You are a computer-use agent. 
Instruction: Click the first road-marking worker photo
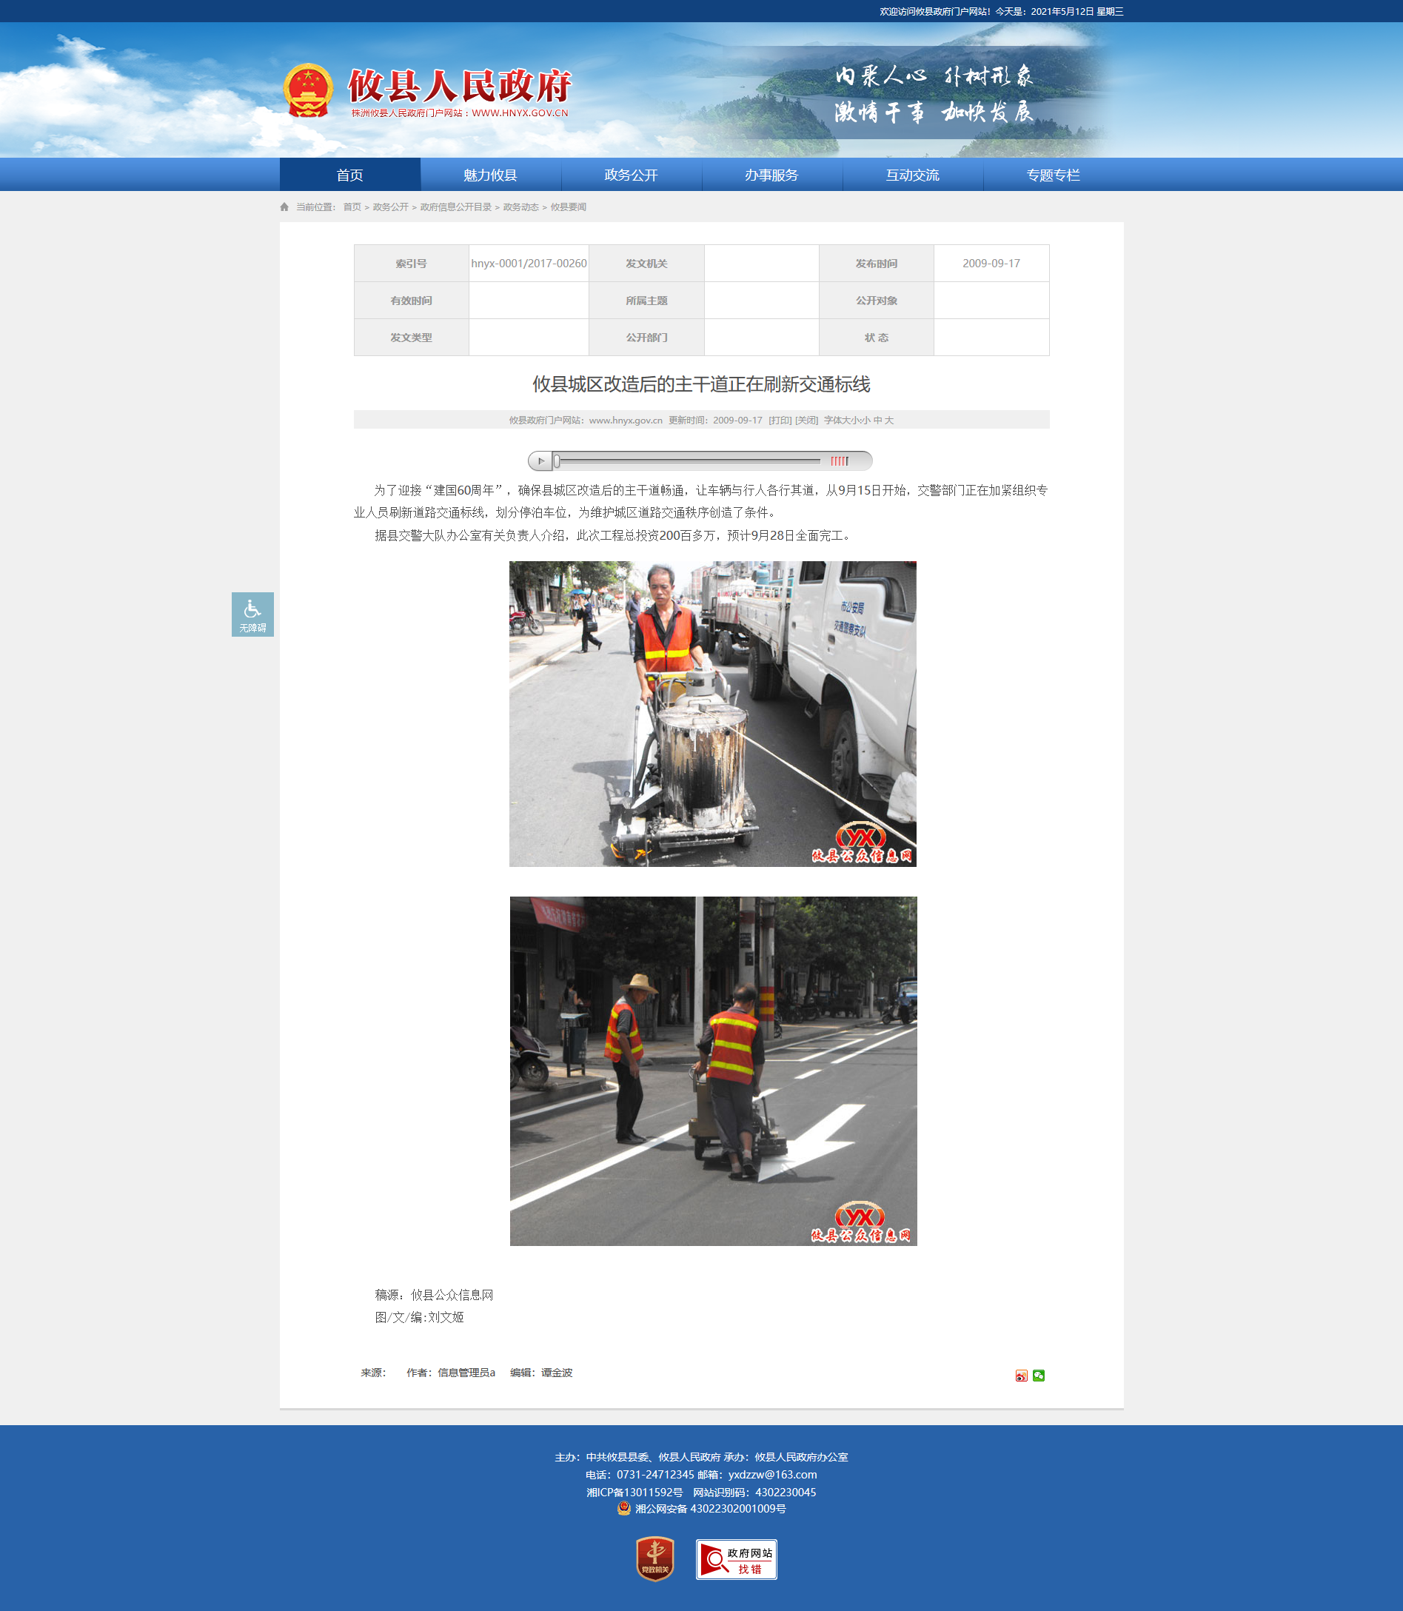tap(712, 713)
